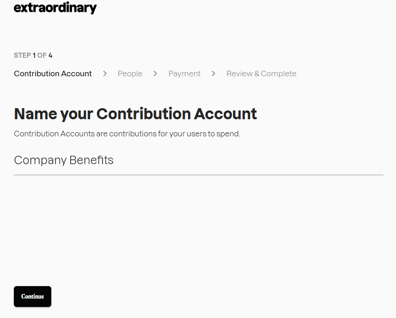Click the chevron after Contribution Account
The width and height of the screenshot is (396, 318).
click(x=105, y=73)
